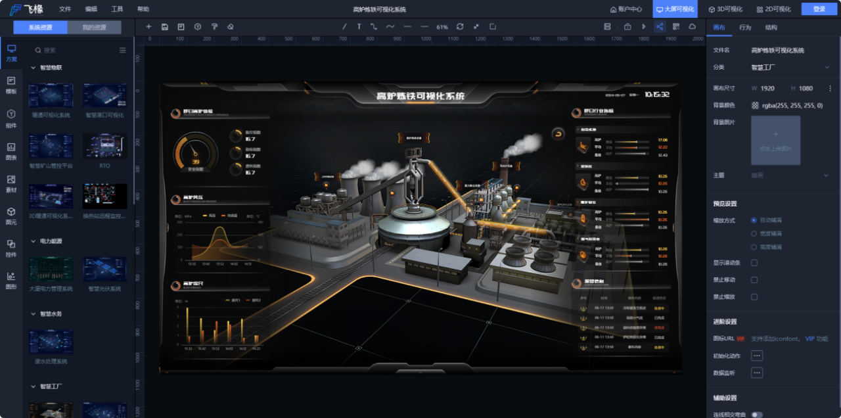Viewport: 841px width, 418px height.
Task: Click the cloud icon in the toolbar
Action: (x=692, y=27)
